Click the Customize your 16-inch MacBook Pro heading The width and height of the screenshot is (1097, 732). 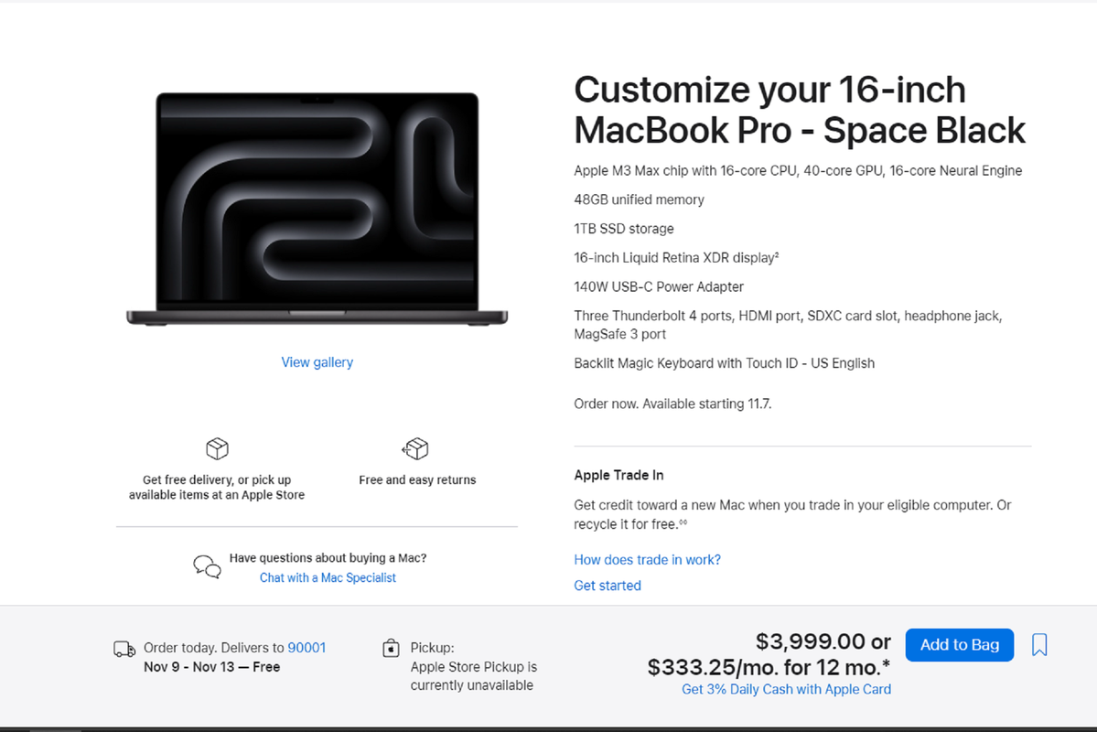800,110
